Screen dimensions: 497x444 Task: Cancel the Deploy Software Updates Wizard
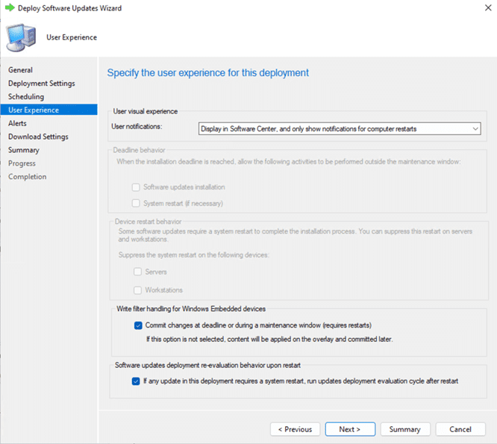[x=460, y=429]
